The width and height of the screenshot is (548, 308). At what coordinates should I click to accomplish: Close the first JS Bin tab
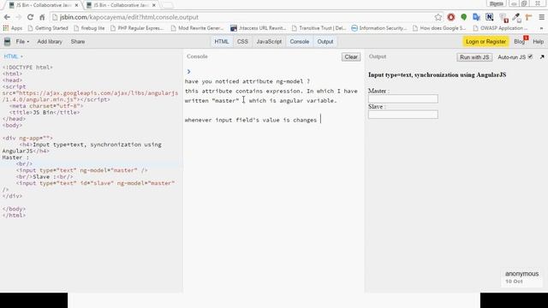click(x=76, y=5)
